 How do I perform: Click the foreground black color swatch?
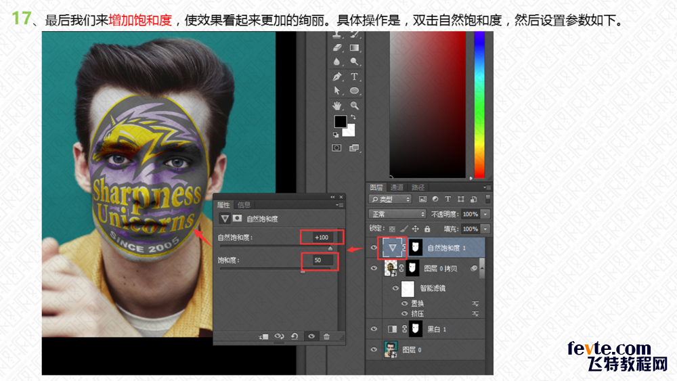coord(339,121)
